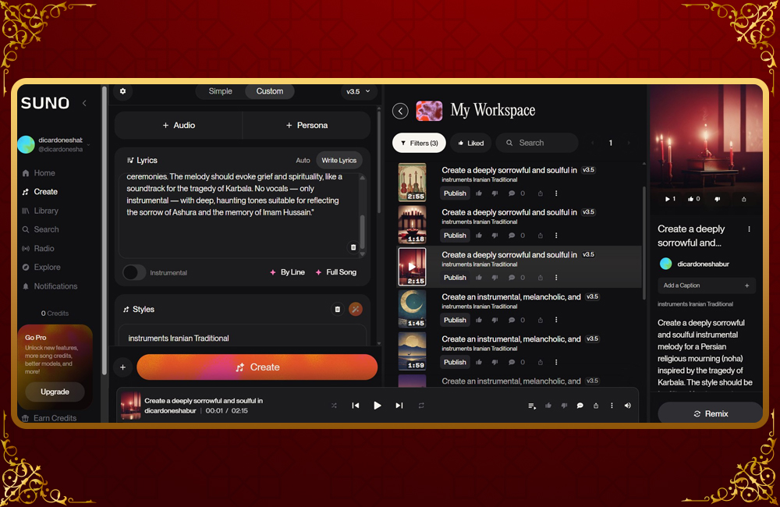The image size is (780, 507).
Task: Clear lyrics with the trash icon
Action: 353,247
